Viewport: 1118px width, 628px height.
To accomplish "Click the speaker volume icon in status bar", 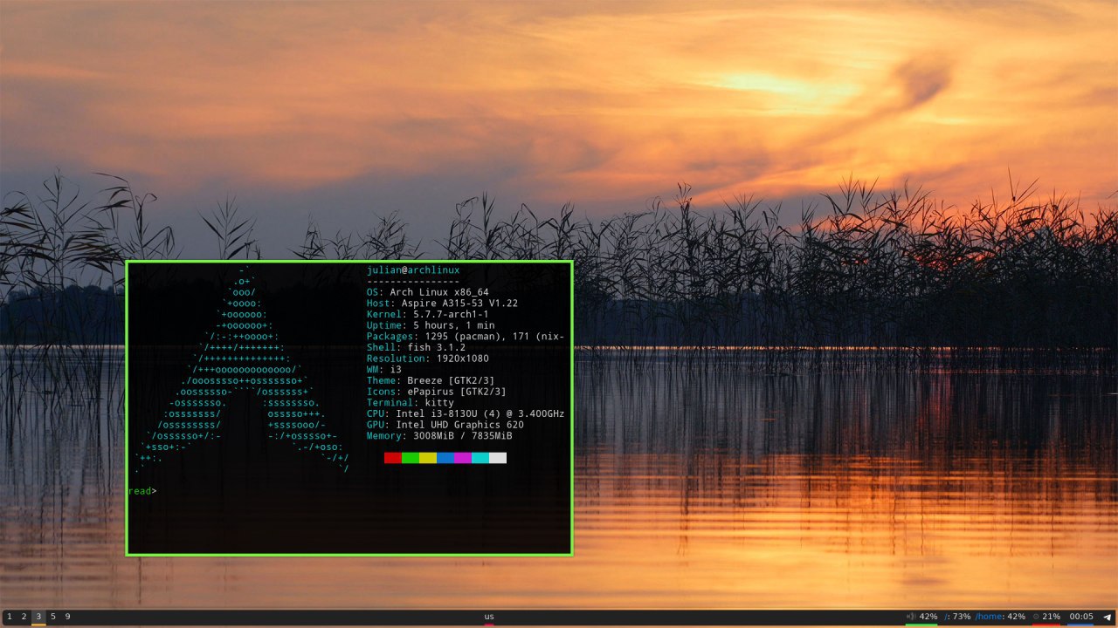I will click(x=911, y=617).
